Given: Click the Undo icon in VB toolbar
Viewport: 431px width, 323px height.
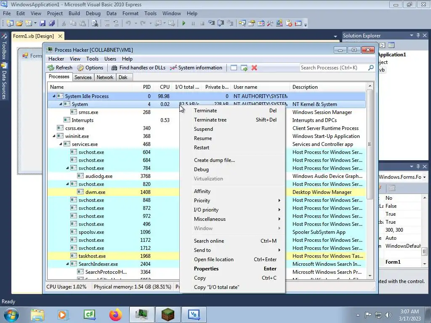Looking at the screenshot, I should coord(128,24).
